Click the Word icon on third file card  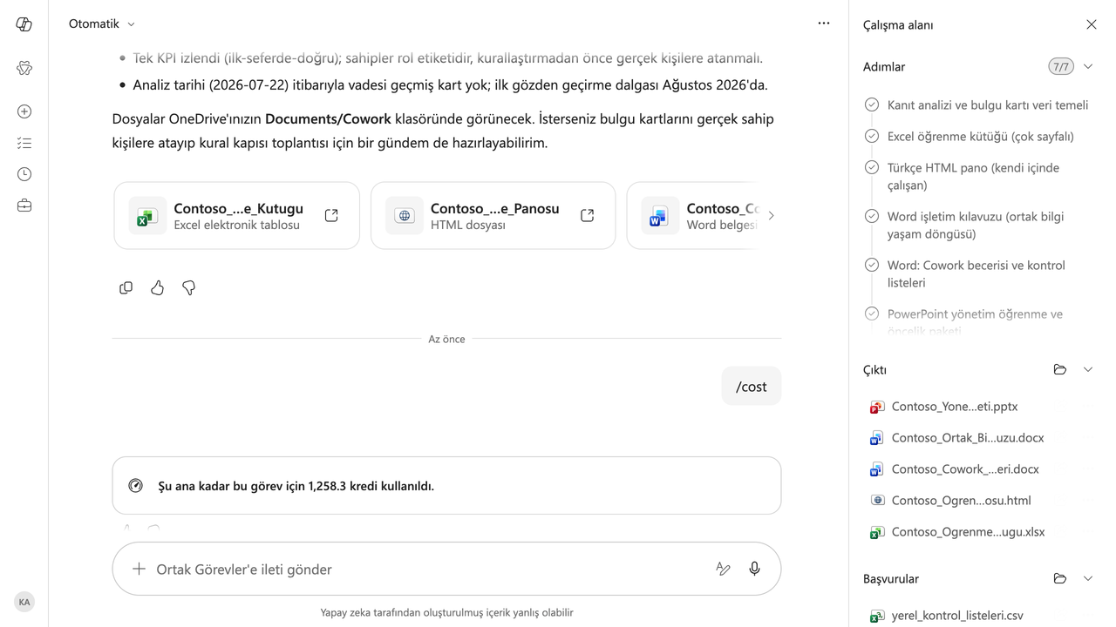[660, 216]
